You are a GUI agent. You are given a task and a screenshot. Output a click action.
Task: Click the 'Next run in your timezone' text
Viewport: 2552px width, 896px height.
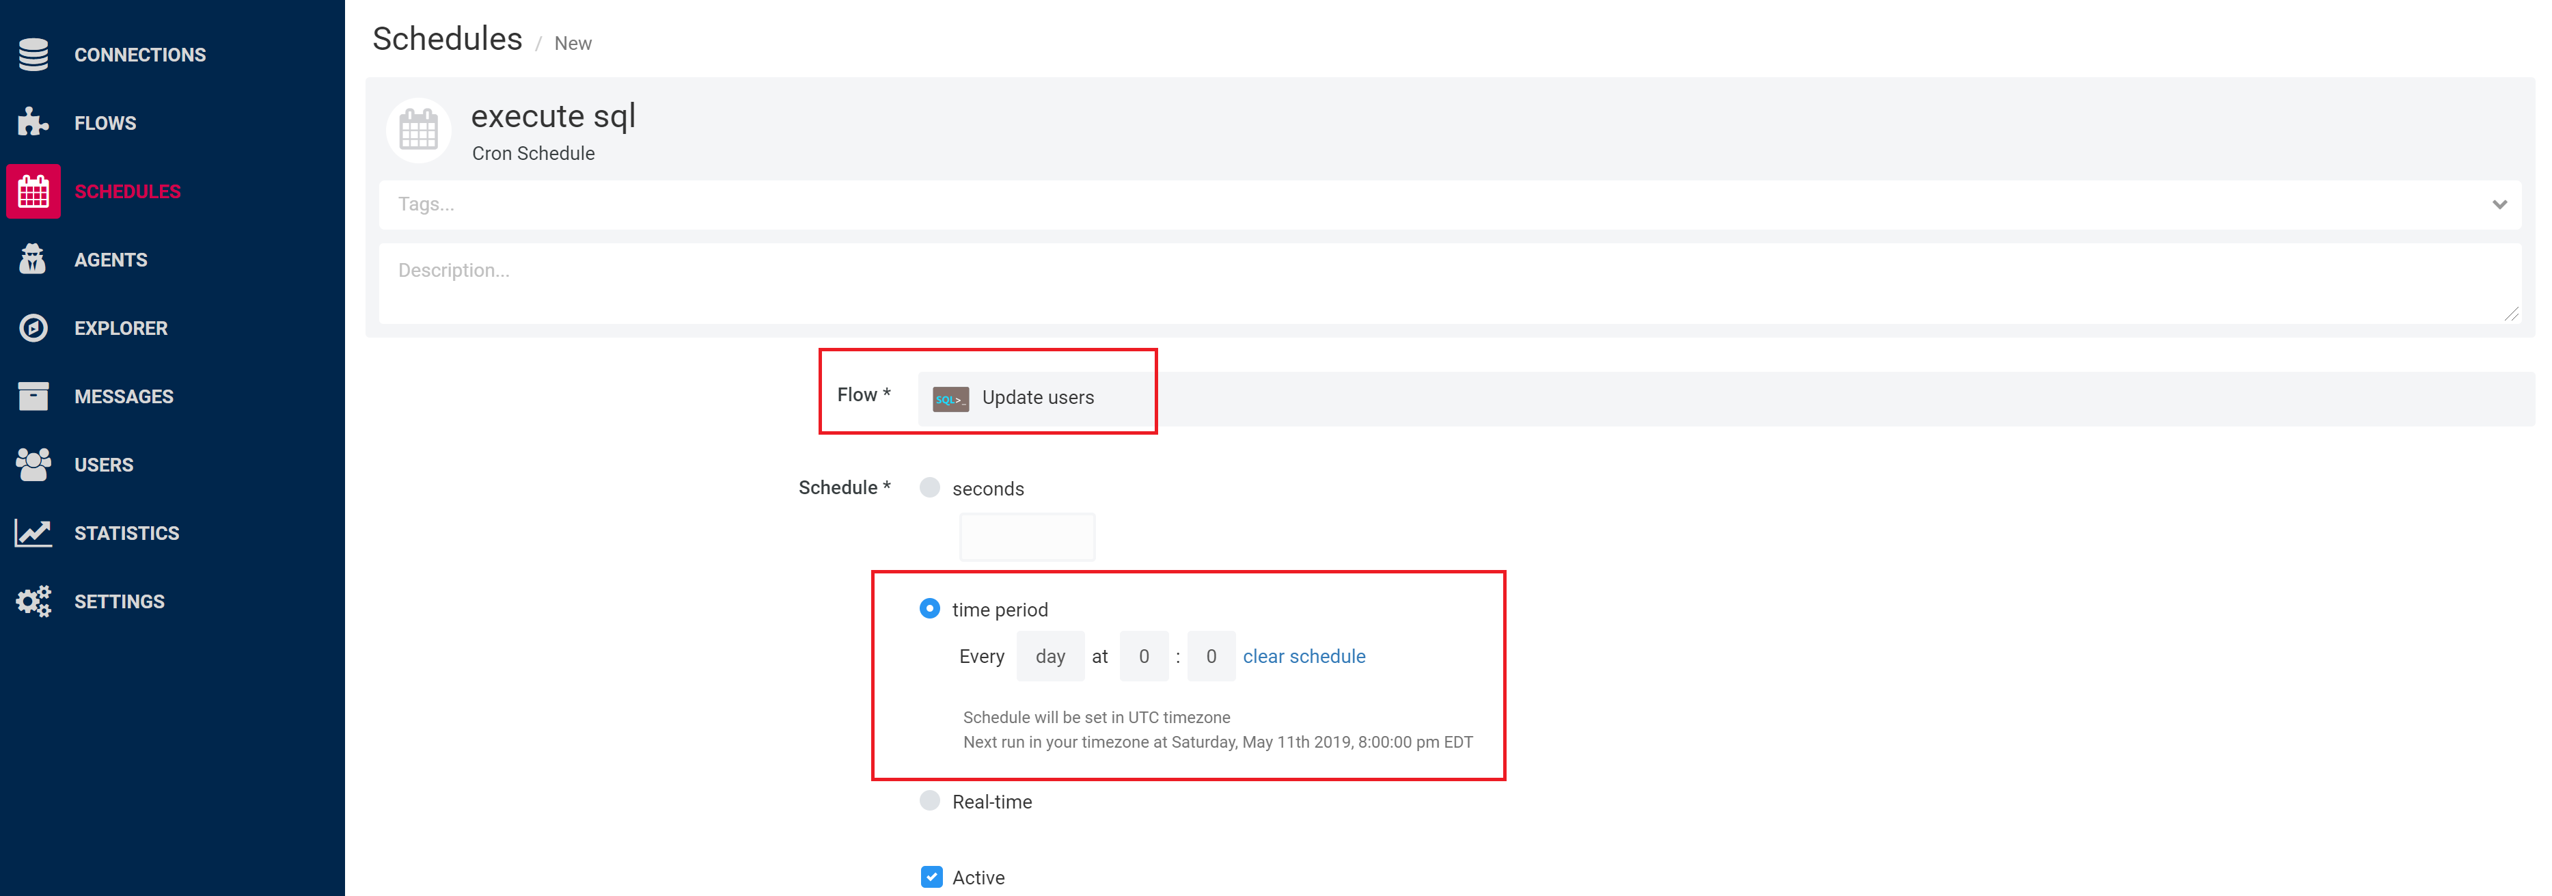(1218, 742)
